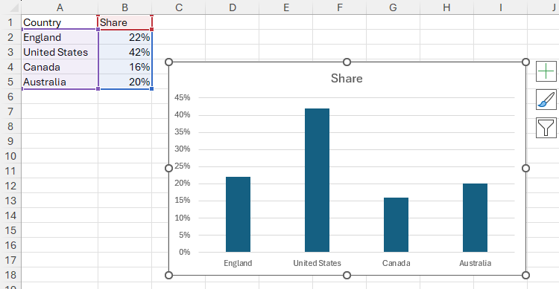Select column D header

coord(233,7)
